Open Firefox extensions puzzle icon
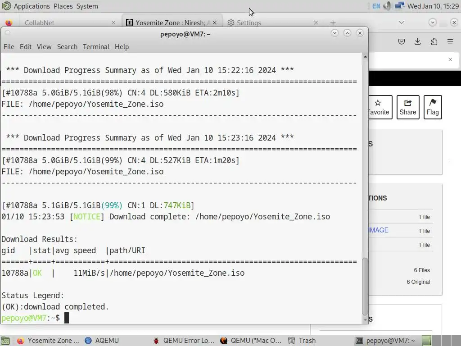The image size is (461, 346). [434, 41]
